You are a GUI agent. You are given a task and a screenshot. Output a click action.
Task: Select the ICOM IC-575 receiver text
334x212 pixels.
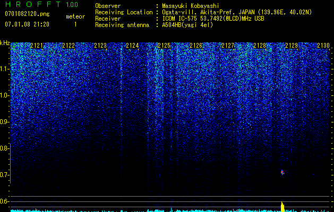[213, 19]
